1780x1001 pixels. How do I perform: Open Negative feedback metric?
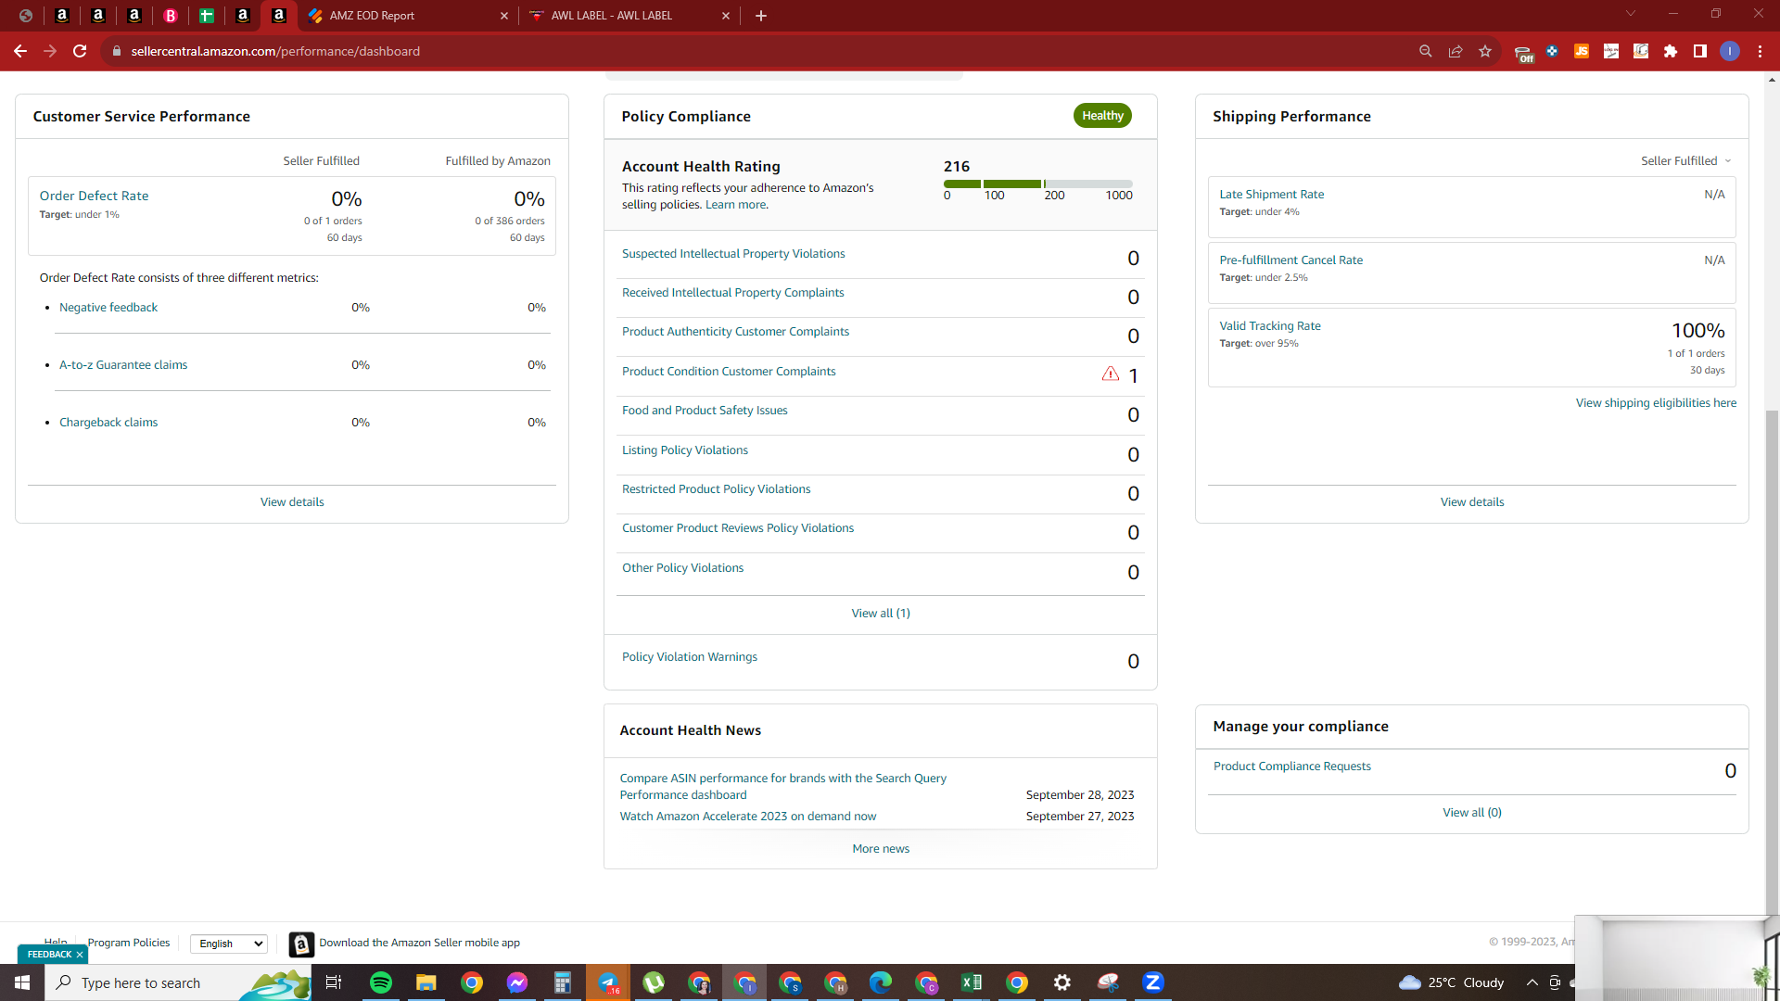[x=108, y=308]
